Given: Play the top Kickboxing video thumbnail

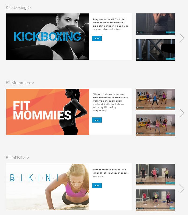Looking at the screenshot, I should pyautogui.click(x=155, y=24).
